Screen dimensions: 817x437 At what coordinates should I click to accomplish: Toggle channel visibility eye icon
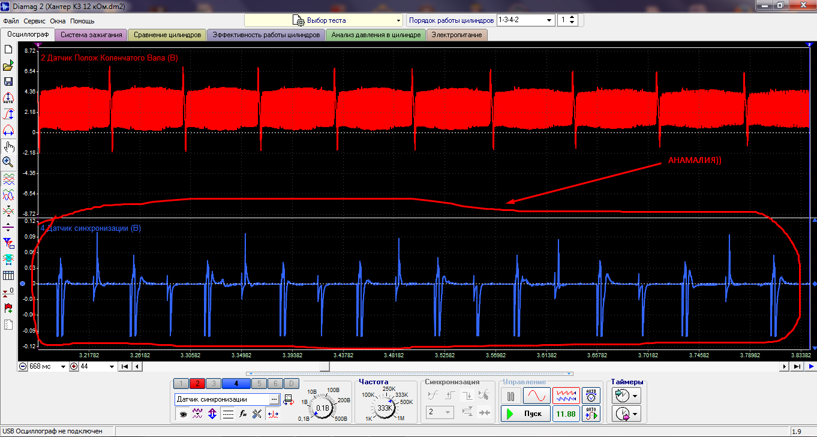tap(182, 413)
